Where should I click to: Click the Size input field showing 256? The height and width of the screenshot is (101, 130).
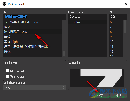(x=118, y=16)
